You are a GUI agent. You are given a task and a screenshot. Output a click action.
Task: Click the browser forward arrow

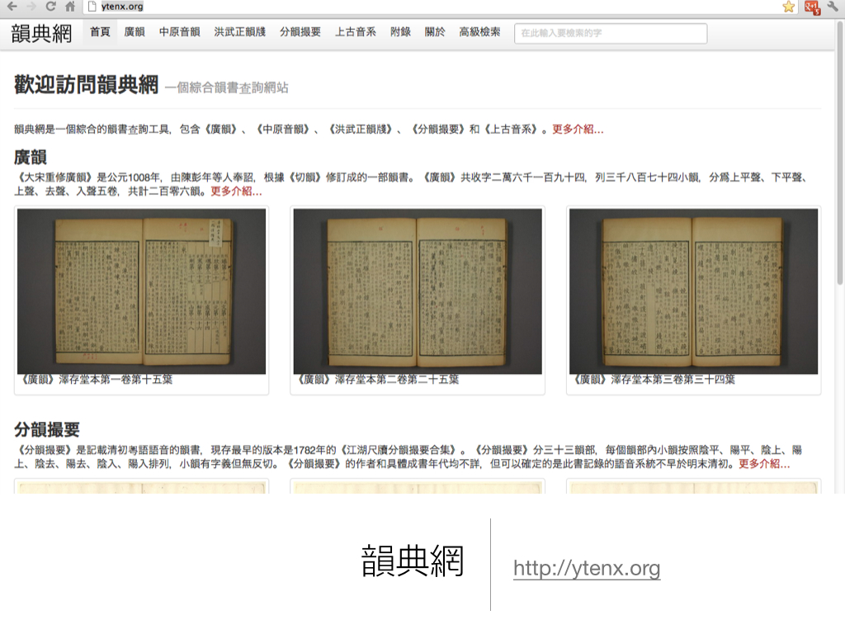[x=31, y=7]
